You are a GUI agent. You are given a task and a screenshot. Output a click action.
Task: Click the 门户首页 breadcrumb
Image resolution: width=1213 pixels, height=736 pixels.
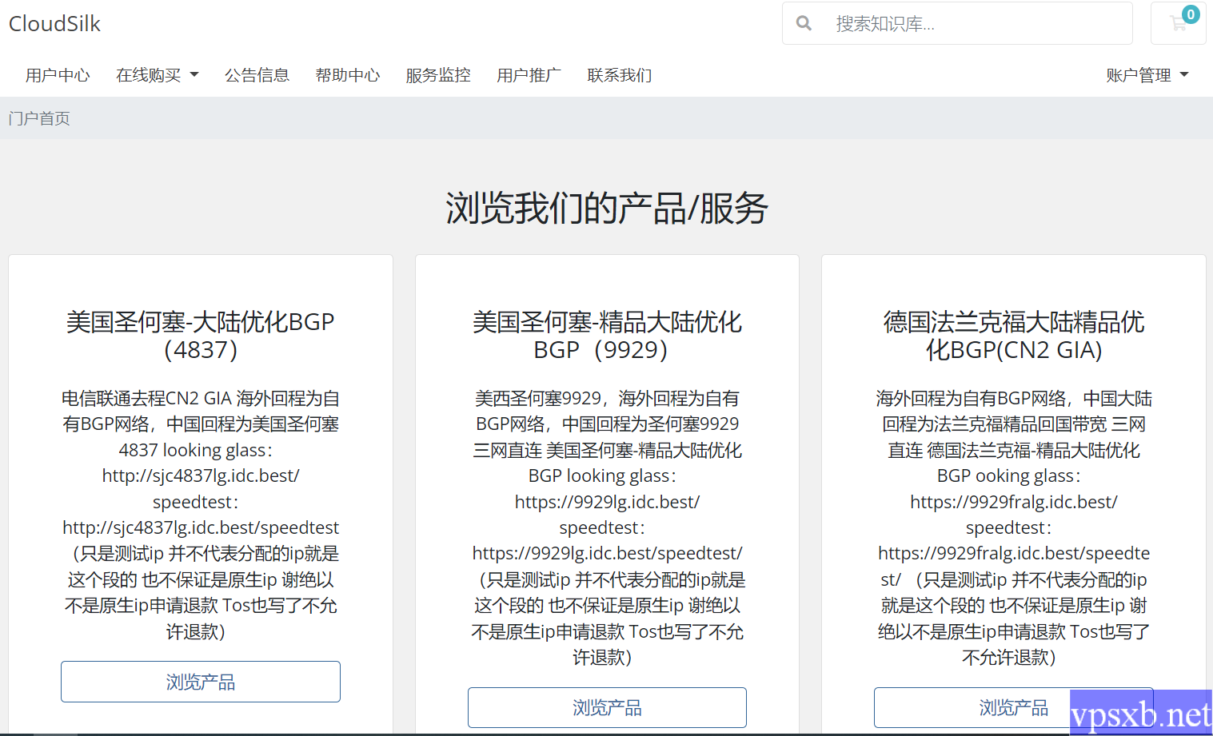(39, 118)
